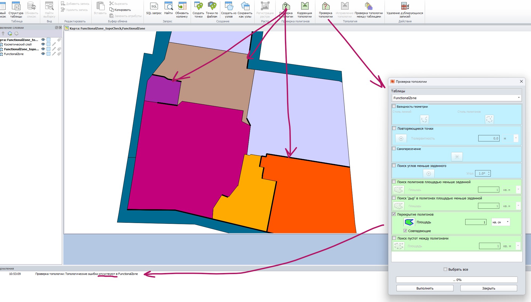This screenshot has height=302, width=531.
Task: Click the Перекрытие полигонов style swatch
Action: 409,222
